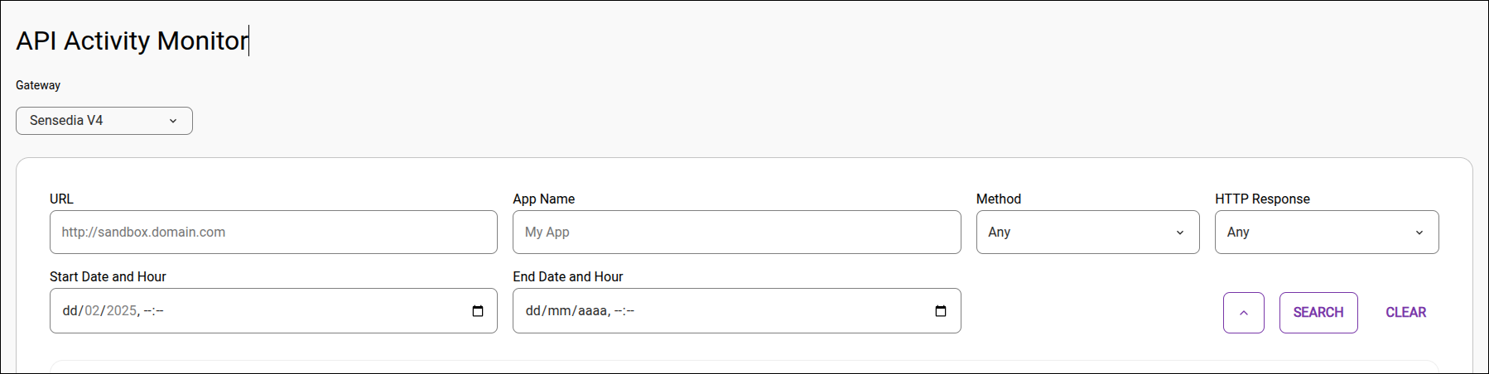Click into the App Name field
The width and height of the screenshot is (1489, 374).
(736, 233)
